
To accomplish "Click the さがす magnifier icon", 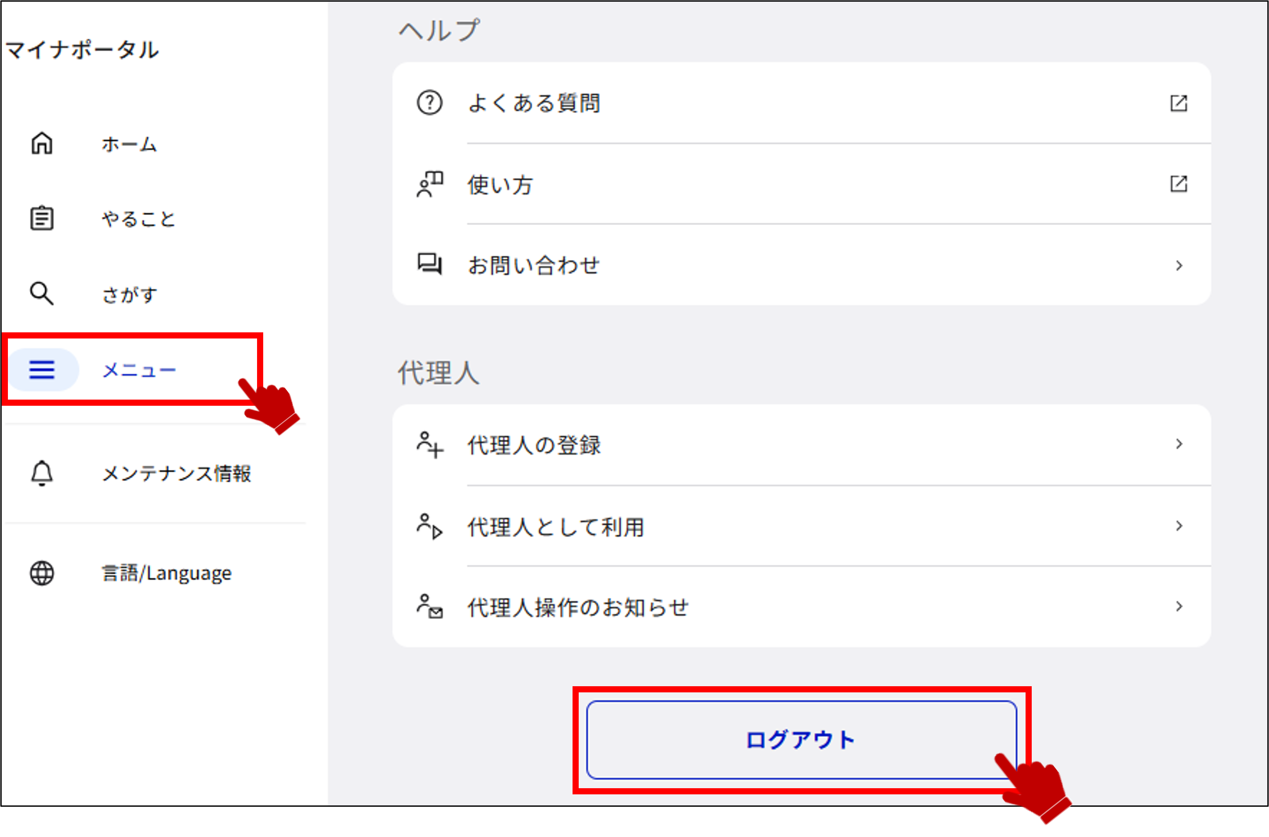I will pos(42,294).
